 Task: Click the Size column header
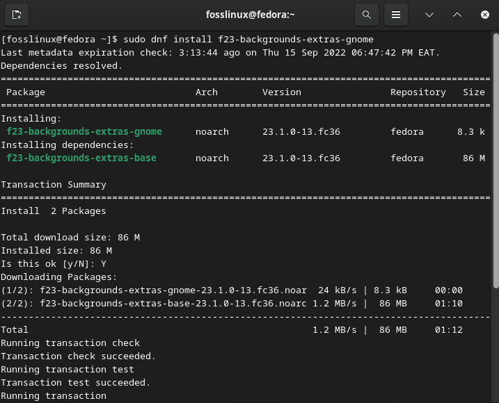pos(474,92)
